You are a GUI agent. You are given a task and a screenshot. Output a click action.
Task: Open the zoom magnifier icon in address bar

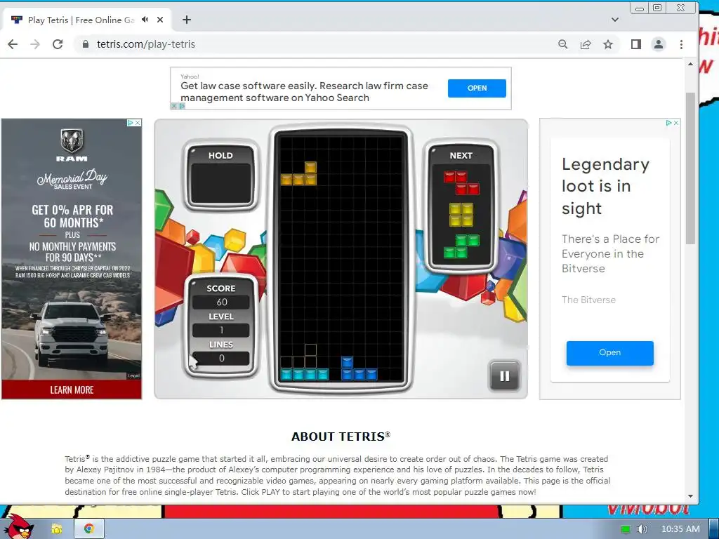point(562,44)
